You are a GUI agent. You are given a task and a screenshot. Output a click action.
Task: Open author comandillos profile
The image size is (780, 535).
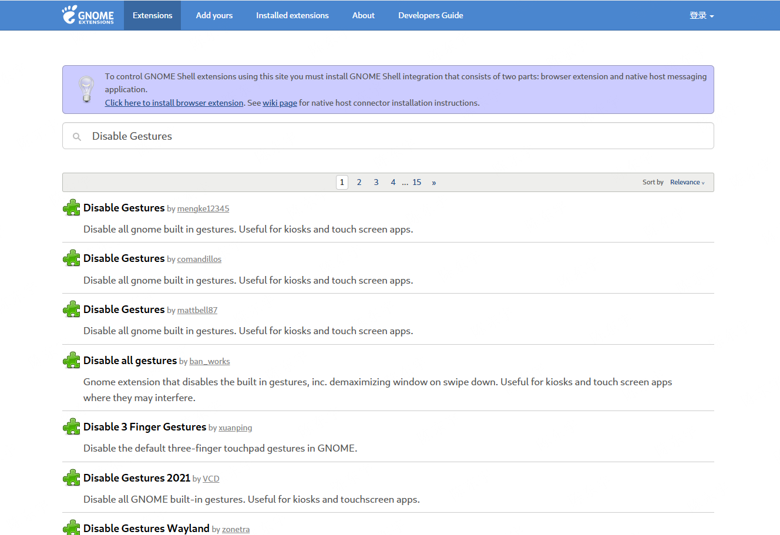(x=199, y=259)
